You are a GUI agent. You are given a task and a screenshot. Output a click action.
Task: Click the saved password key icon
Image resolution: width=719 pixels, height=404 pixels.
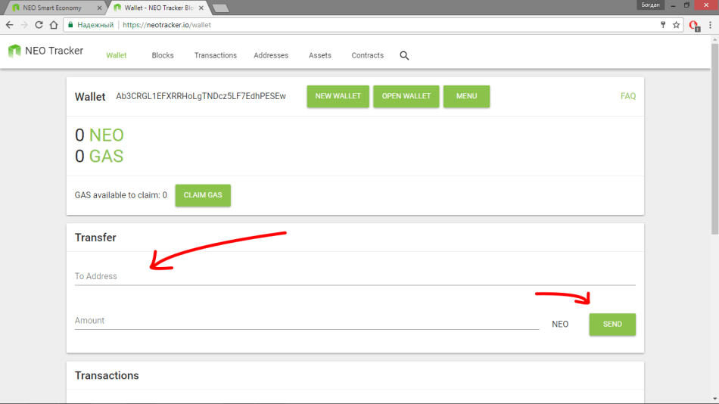click(x=662, y=25)
